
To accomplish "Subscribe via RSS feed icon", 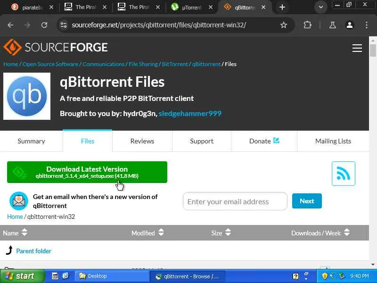I will point(344,174).
